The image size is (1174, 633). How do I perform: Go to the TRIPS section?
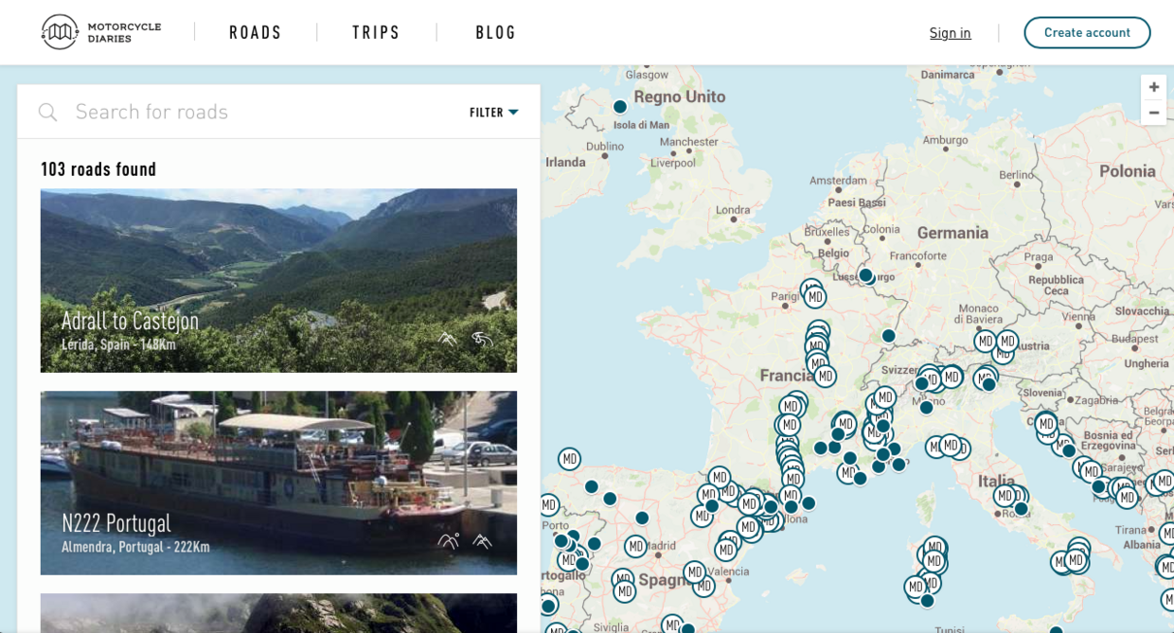(x=376, y=32)
